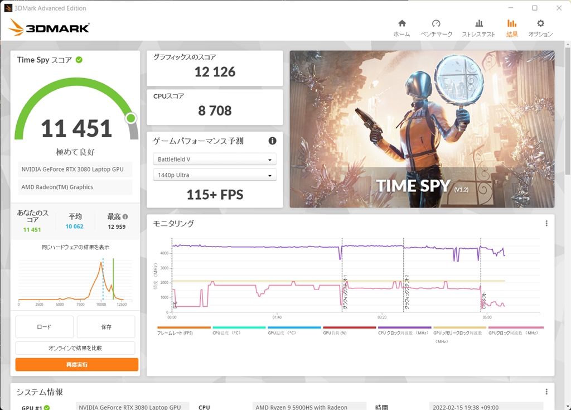Click the 保存 save button
The image size is (571, 410).
pos(106,326)
